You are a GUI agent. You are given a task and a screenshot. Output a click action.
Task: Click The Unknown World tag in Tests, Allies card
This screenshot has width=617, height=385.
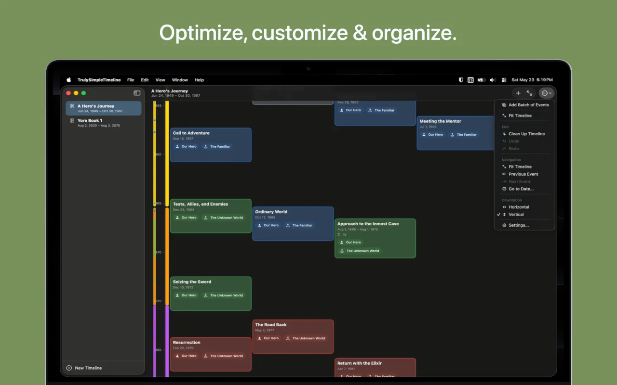[224, 218]
